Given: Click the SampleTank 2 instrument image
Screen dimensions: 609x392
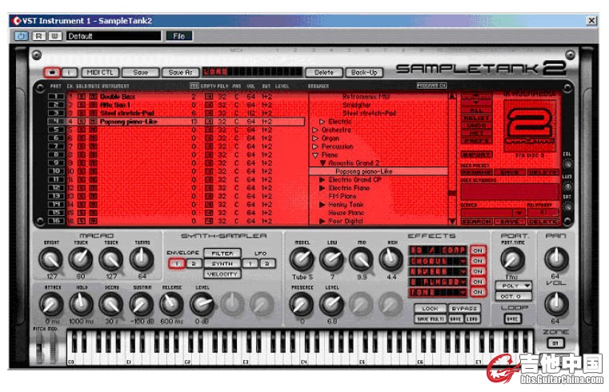Looking at the screenshot, I should 531,126.
